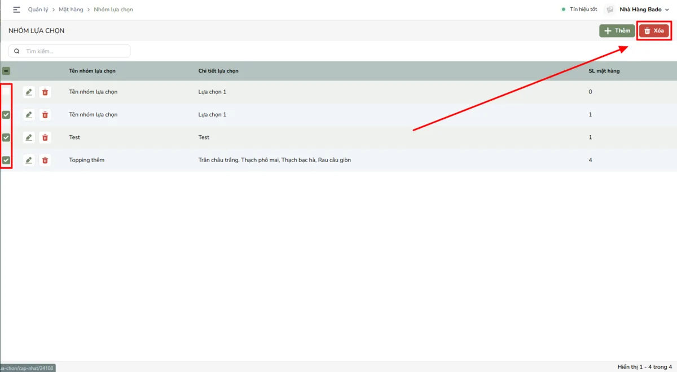
Task: Uncheck the Test row checkbox
Action: (x=6, y=137)
